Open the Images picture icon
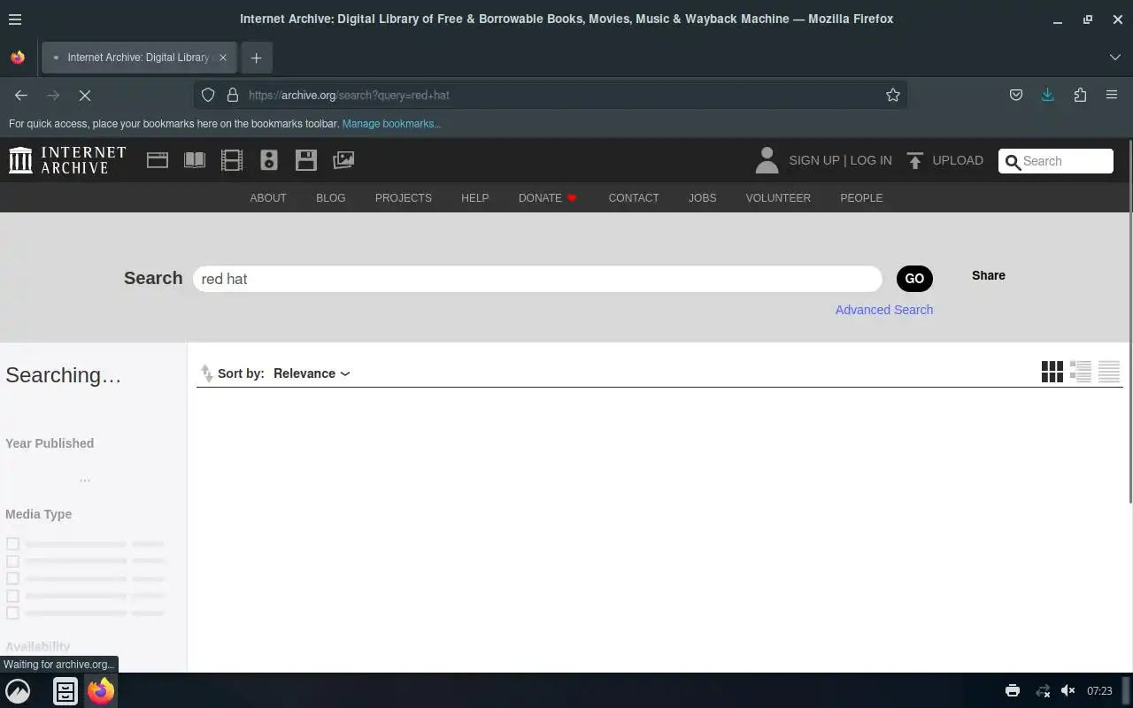 pyautogui.click(x=343, y=160)
